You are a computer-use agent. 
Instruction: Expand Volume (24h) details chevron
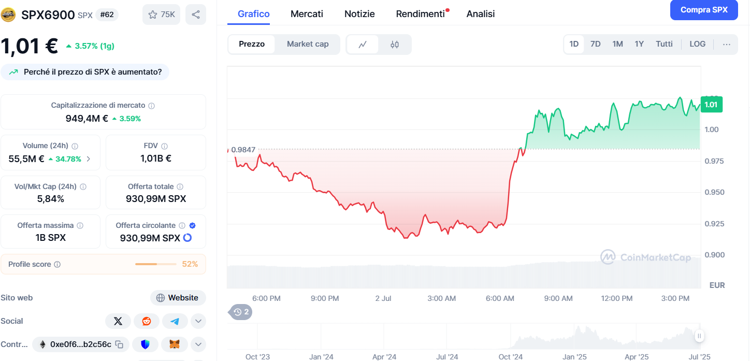(x=89, y=159)
